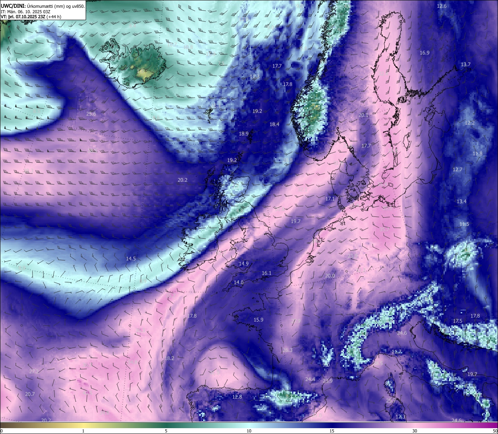This screenshot has height=434, width=498.
Task: Click the 12.3 value on the map
Action: tap(400, 417)
